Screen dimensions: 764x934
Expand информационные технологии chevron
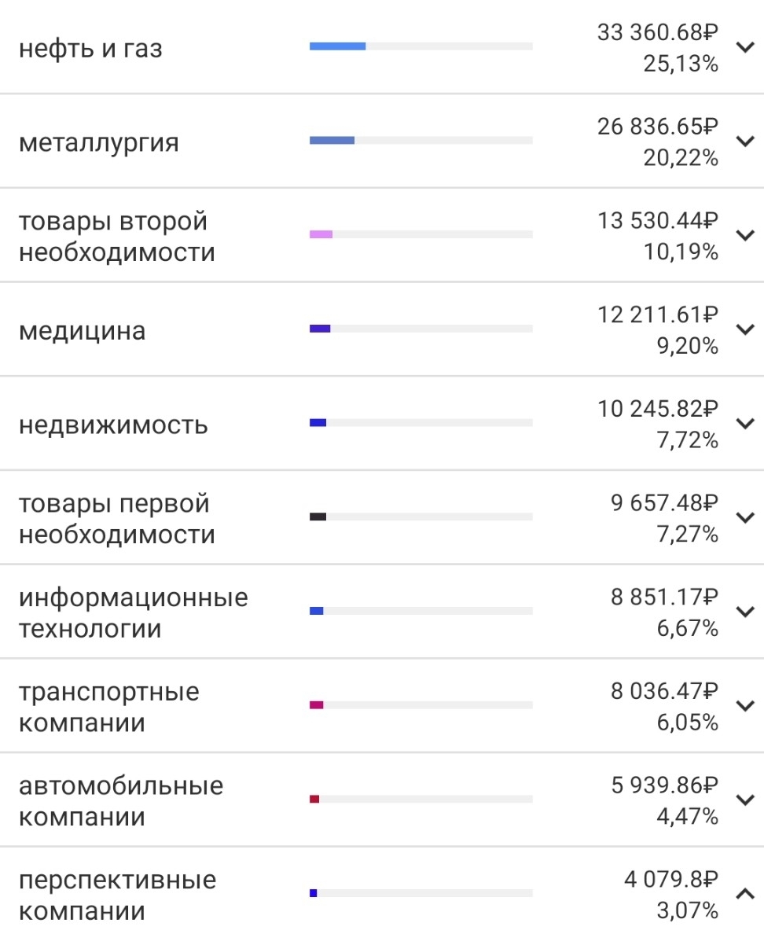(745, 612)
